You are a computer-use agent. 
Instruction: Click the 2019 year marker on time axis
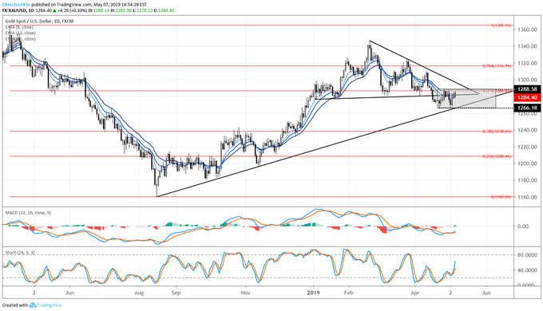pyautogui.click(x=314, y=293)
